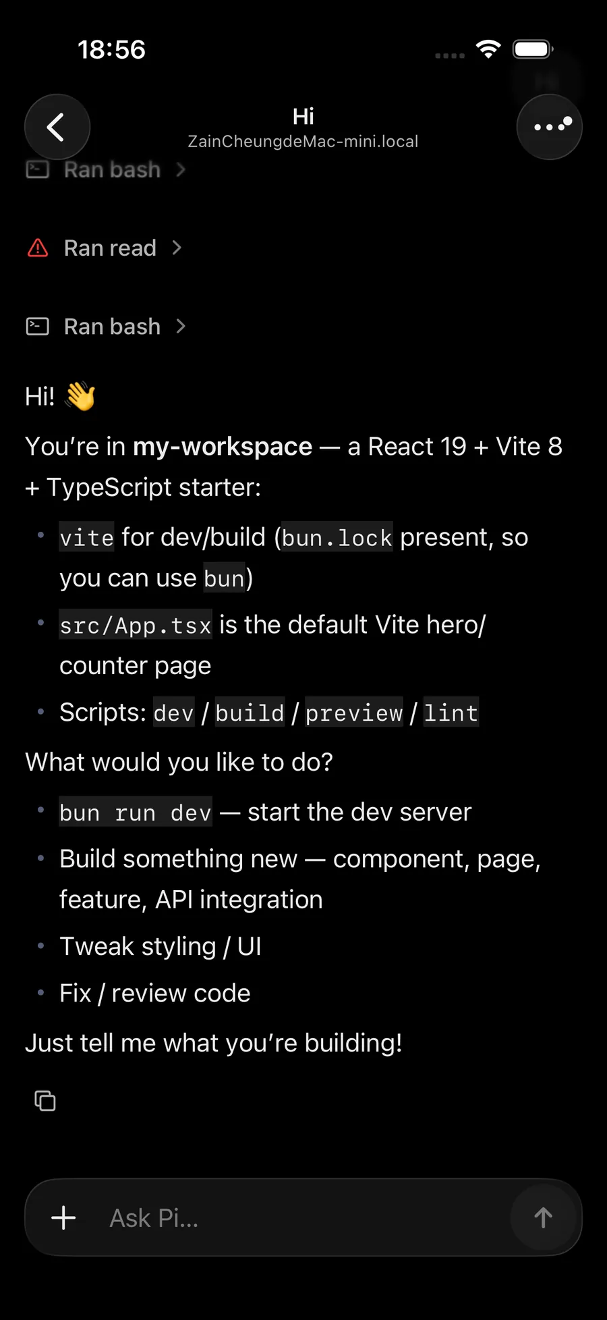Tap the Hi conversation title

pos(303,116)
